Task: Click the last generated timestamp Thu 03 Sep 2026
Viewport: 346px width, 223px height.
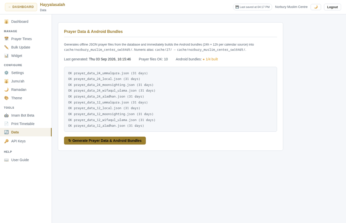Action: pyautogui.click(x=110, y=59)
